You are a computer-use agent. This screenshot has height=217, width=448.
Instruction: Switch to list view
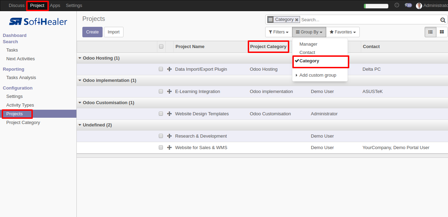point(431,32)
